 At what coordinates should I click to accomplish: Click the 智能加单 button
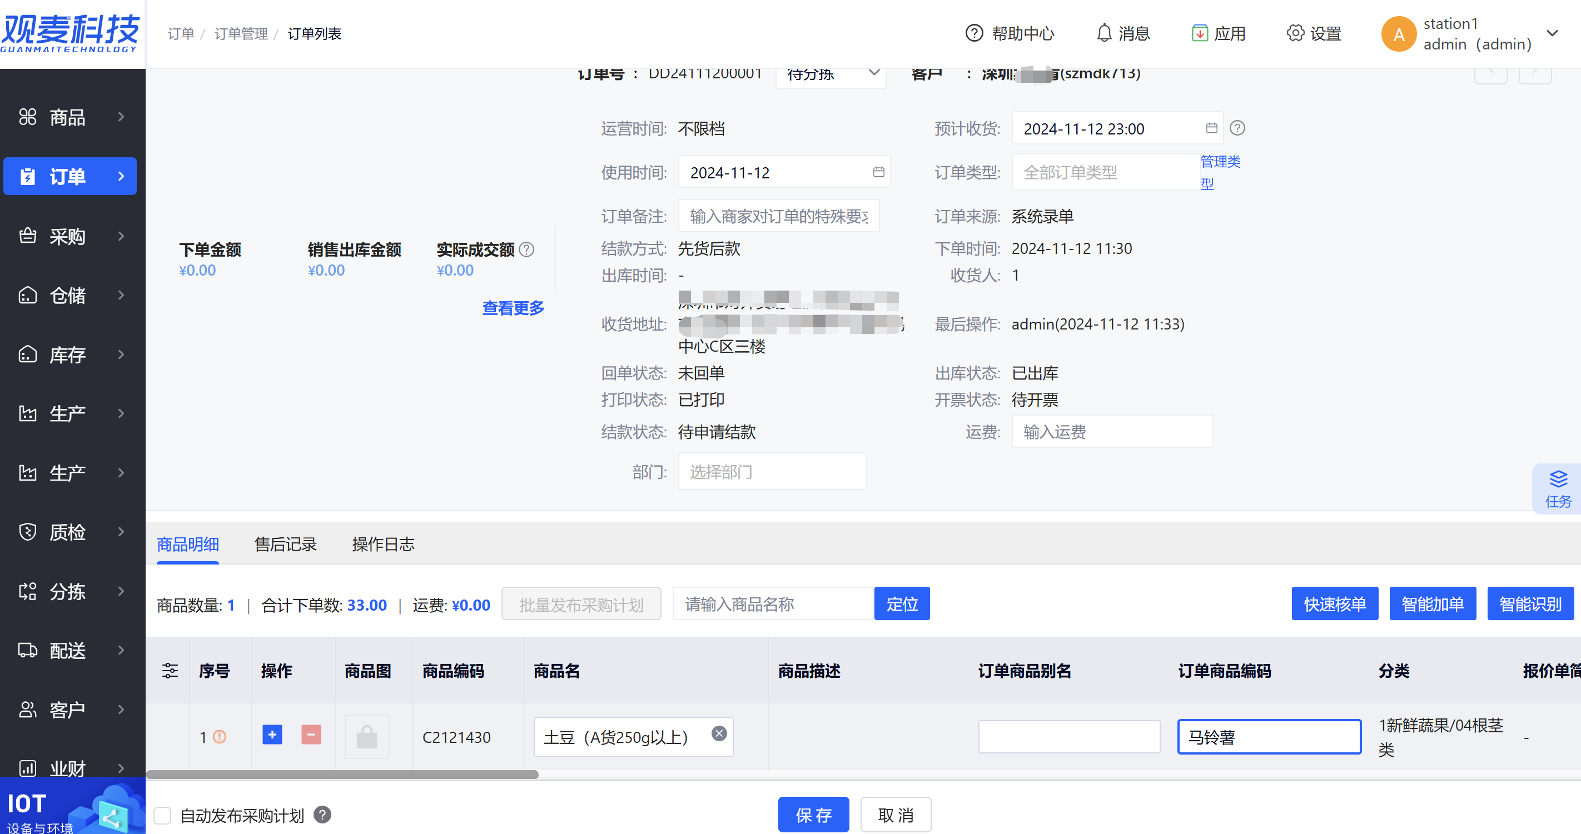click(1433, 603)
